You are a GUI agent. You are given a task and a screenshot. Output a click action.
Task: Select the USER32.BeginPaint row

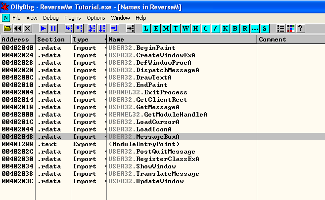pos(162,48)
